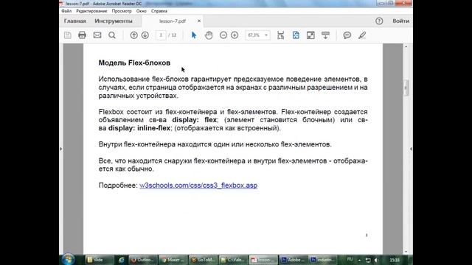
Task: Select the highlight pen tool
Action: point(362,35)
